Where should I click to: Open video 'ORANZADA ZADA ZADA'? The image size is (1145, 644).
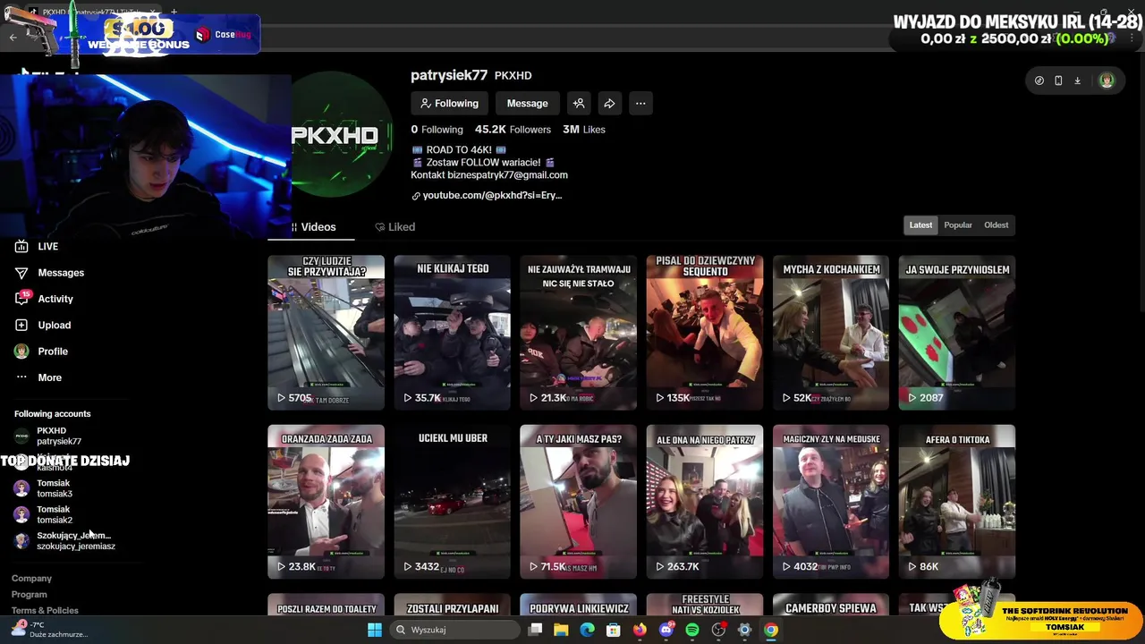326,502
